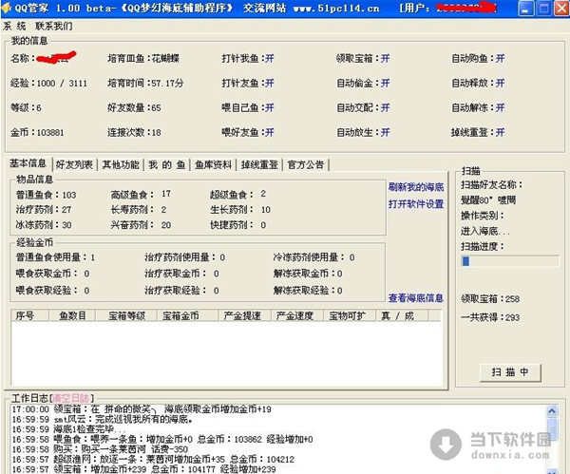Image resolution: width=570 pixels, height=474 pixels.
Task: Toggle 打针友鱼 status 开
Action: pyautogui.click(x=270, y=84)
